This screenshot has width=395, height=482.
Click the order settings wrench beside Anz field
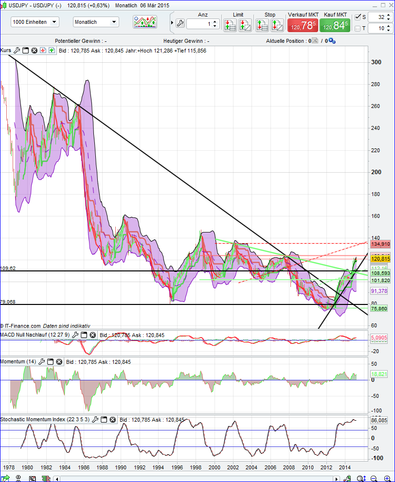click(x=180, y=22)
